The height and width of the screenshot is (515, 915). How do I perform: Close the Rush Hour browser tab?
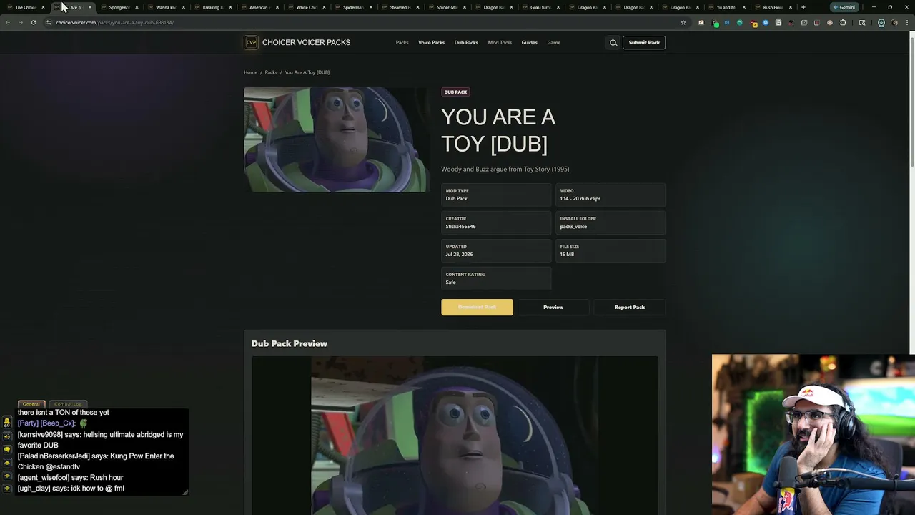791,7
